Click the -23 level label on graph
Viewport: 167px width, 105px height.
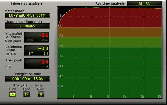tap(61, 36)
